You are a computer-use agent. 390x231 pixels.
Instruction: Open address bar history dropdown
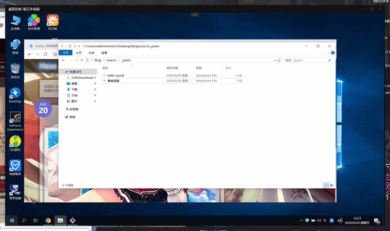click(275, 60)
